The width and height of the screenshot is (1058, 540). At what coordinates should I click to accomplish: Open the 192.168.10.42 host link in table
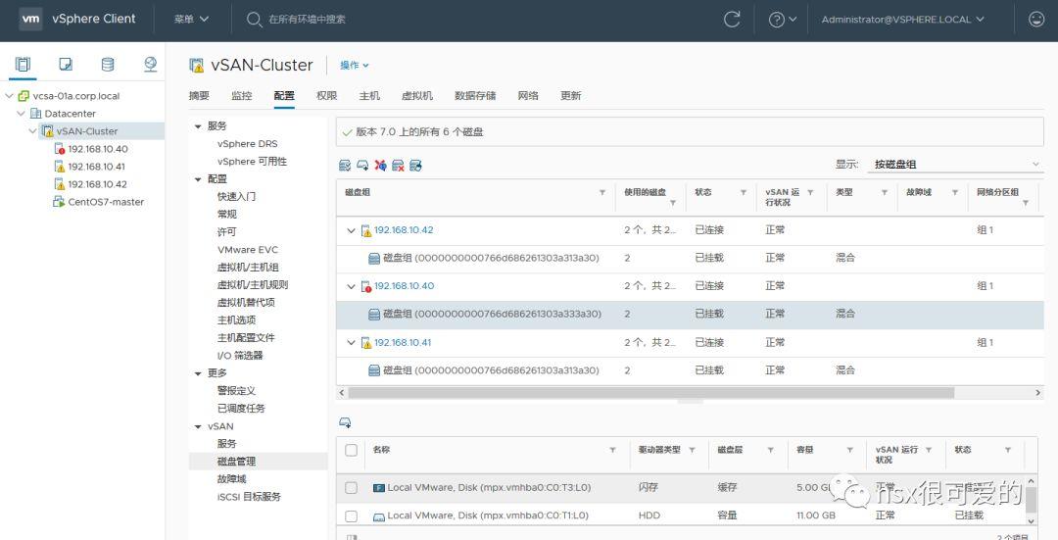tap(404, 230)
